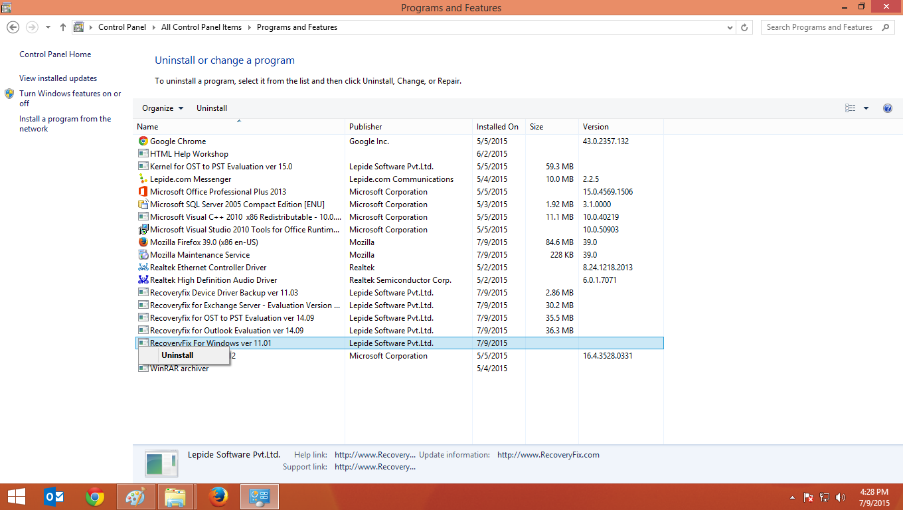Expand the More options view dropdown arrow
Image resolution: width=903 pixels, height=510 pixels.
pyautogui.click(x=866, y=108)
